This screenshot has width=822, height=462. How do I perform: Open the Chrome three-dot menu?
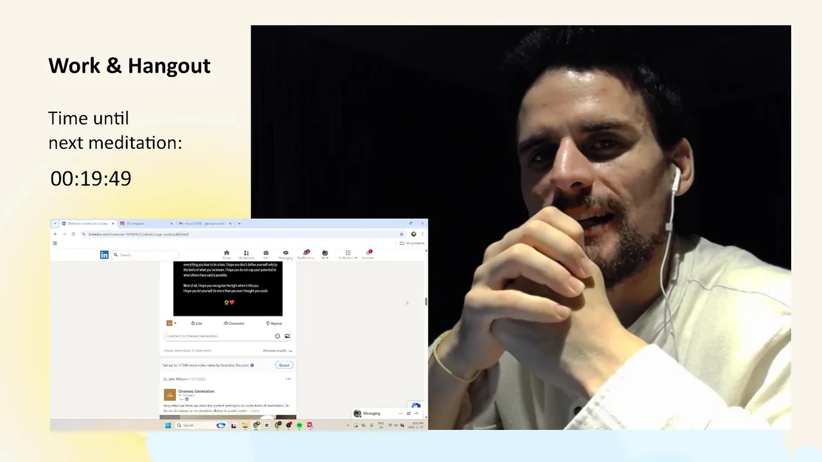pyautogui.click(x=423, y=234)
